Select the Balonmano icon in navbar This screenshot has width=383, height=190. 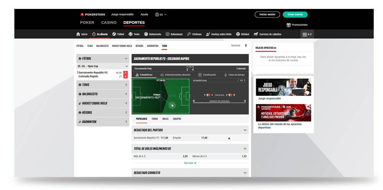click(x=168, y=34)
